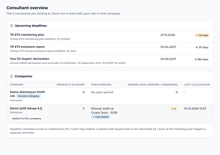The width and height of the screenshot is (220, 155).
Task: Click the 211 days badge
Action: click(x=202, y=47)
